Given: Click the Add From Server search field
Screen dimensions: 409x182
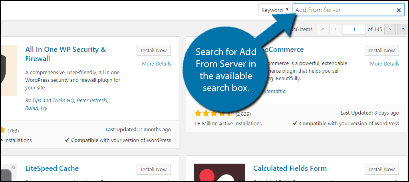Looking at the screenshot, I should coord(343,10).
